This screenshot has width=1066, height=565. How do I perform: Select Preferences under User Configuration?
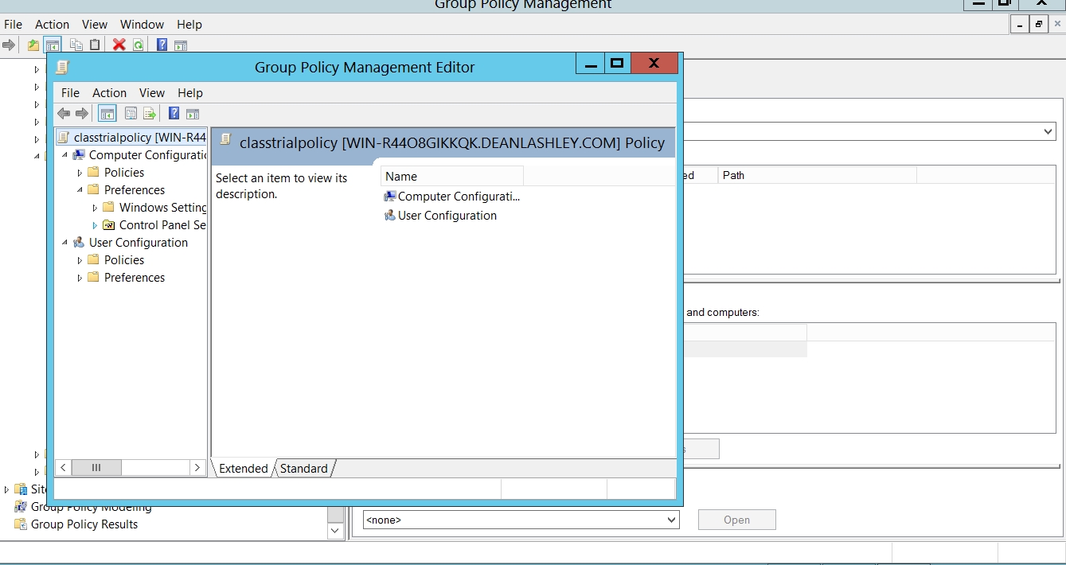point(135,277)
